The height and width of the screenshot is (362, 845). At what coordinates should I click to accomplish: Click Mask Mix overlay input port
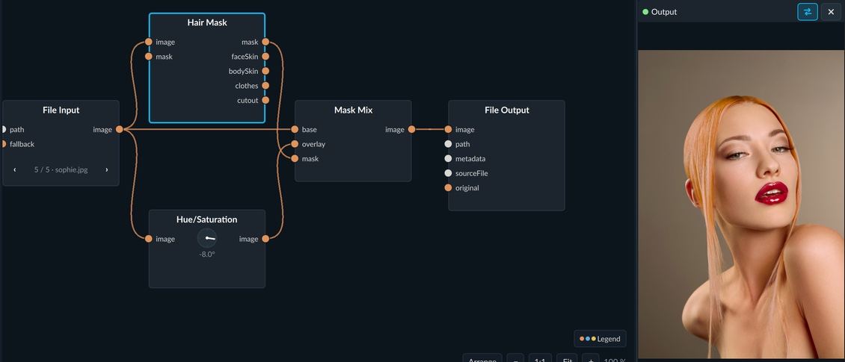295,143
